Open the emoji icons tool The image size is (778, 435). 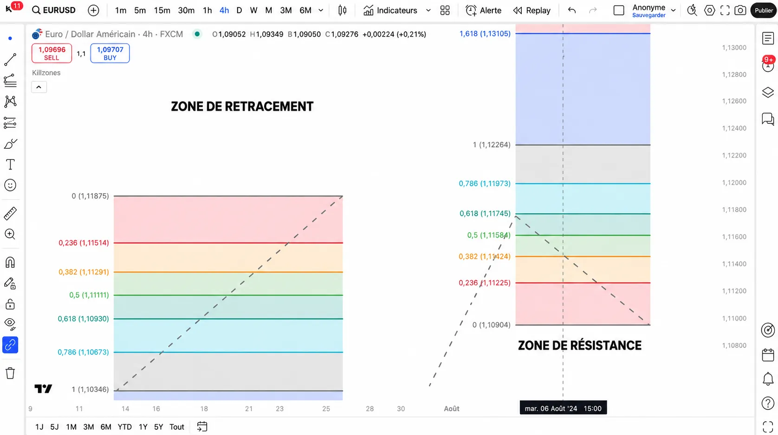[10, 185]
